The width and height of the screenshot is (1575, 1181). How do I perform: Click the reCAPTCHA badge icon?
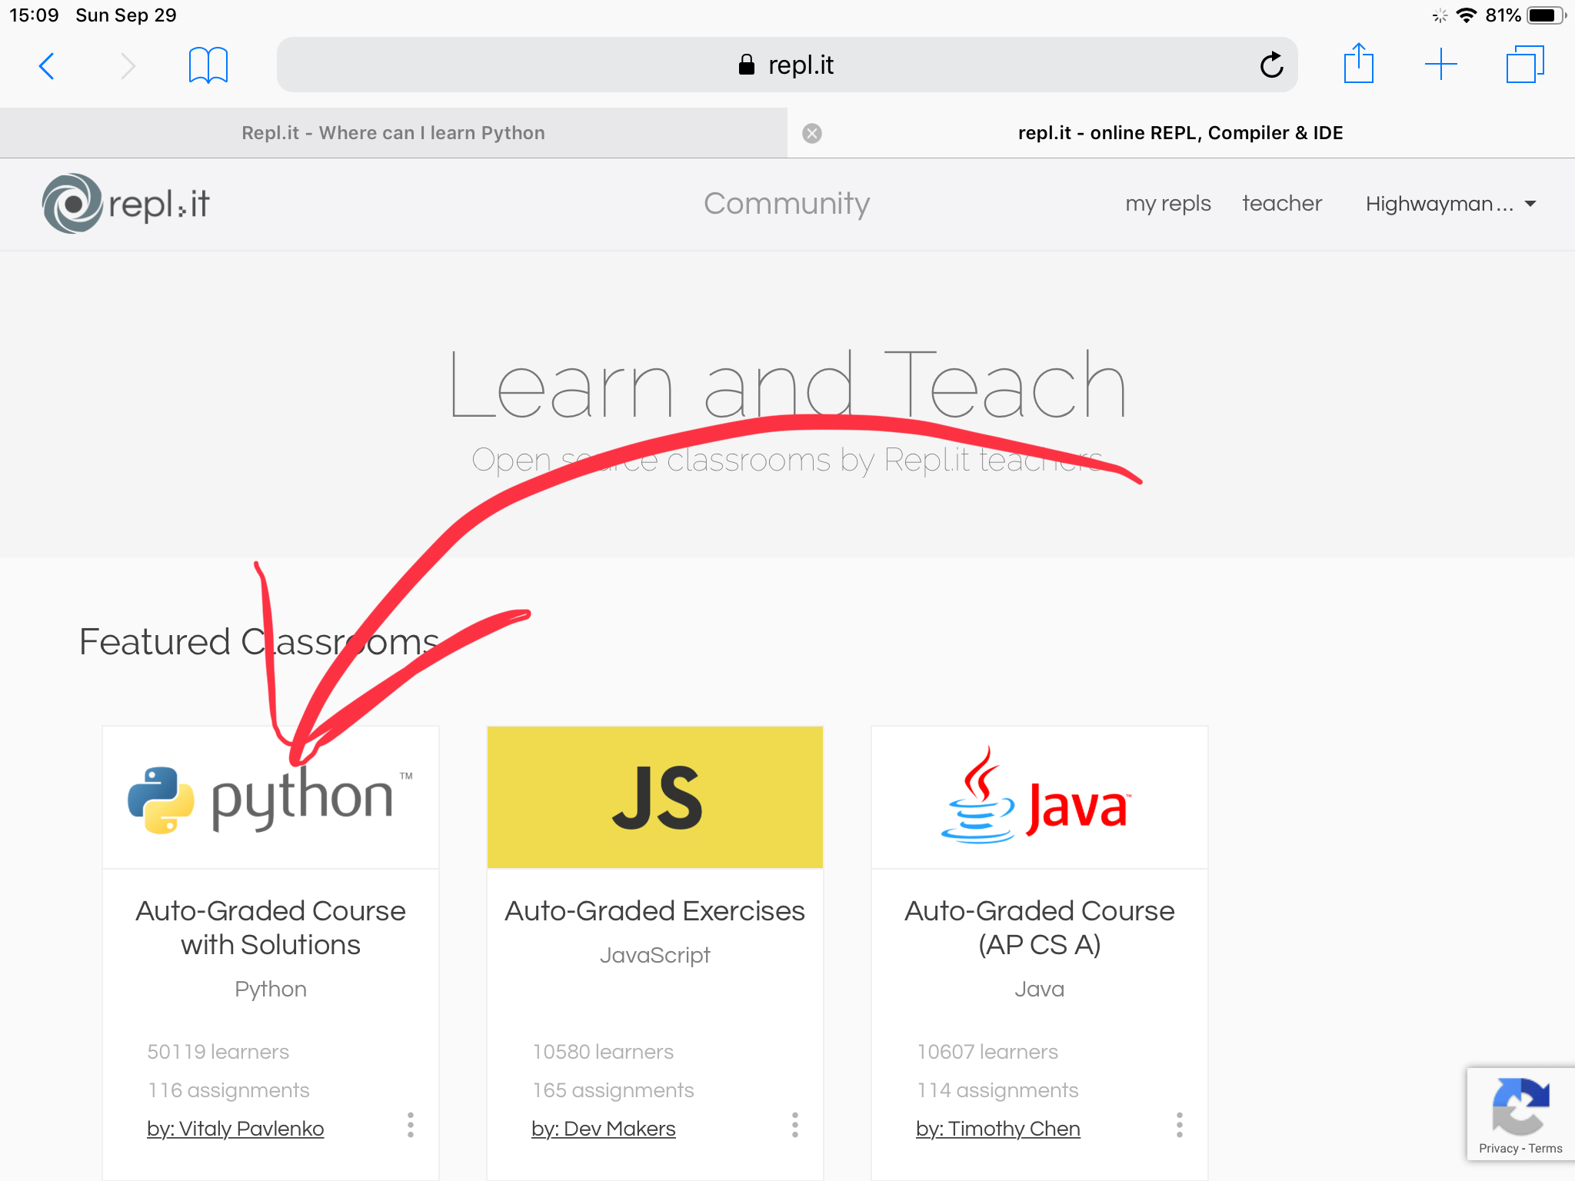coord(1520,1106)
